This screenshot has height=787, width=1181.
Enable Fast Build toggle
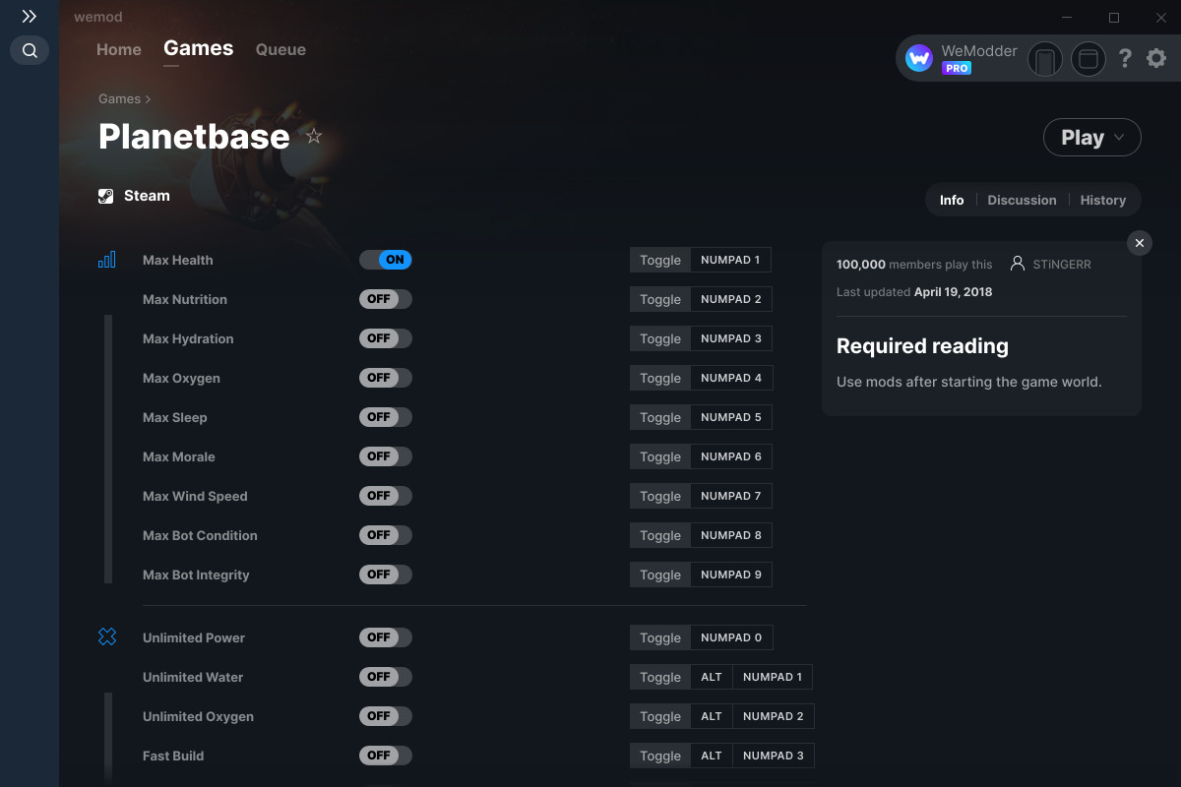coord(386,756)
